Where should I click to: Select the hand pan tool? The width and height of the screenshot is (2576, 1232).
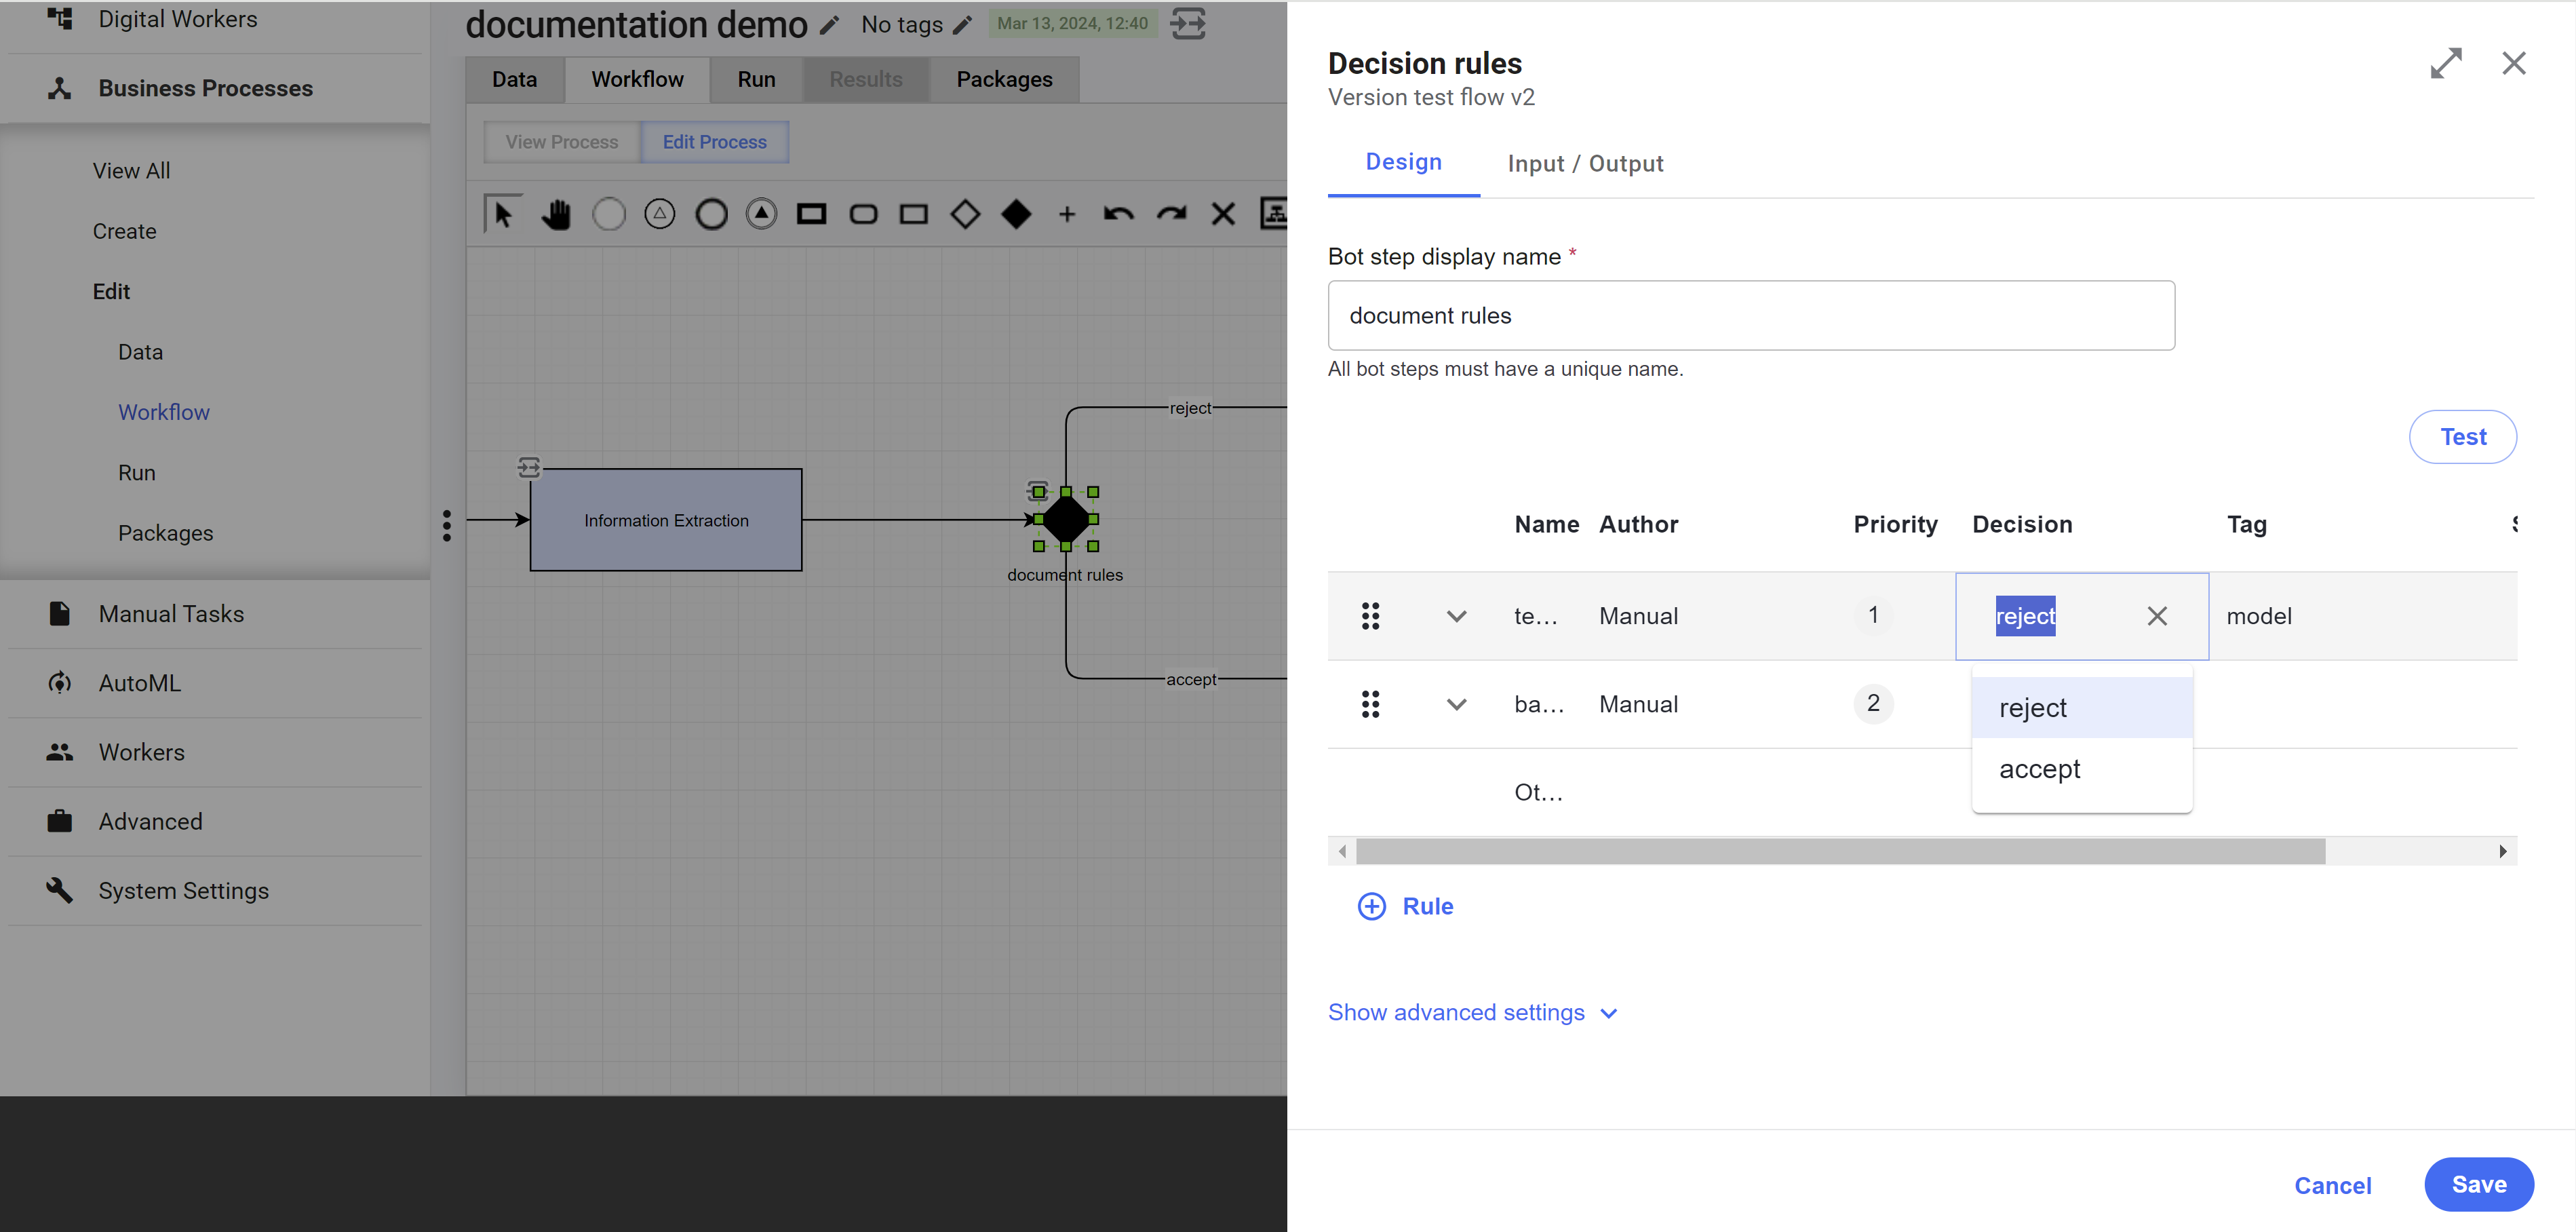coord(556,214)
